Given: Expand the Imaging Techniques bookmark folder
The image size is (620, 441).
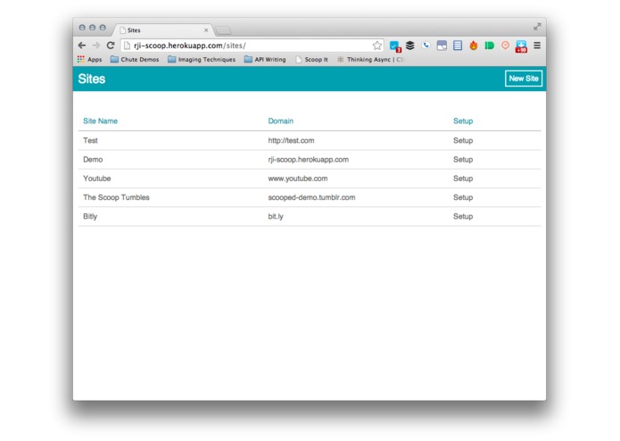Looking at the screenshot, I should pos(202,59).
